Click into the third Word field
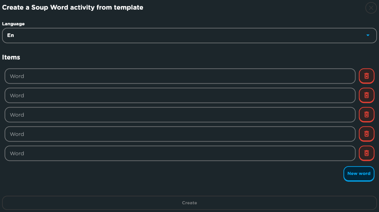Screen dimensions: 379x212 (180, 115)
